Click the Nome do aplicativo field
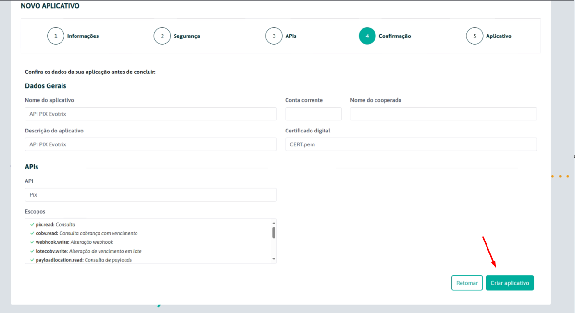 pyautogui.click(x=150, y=114)
